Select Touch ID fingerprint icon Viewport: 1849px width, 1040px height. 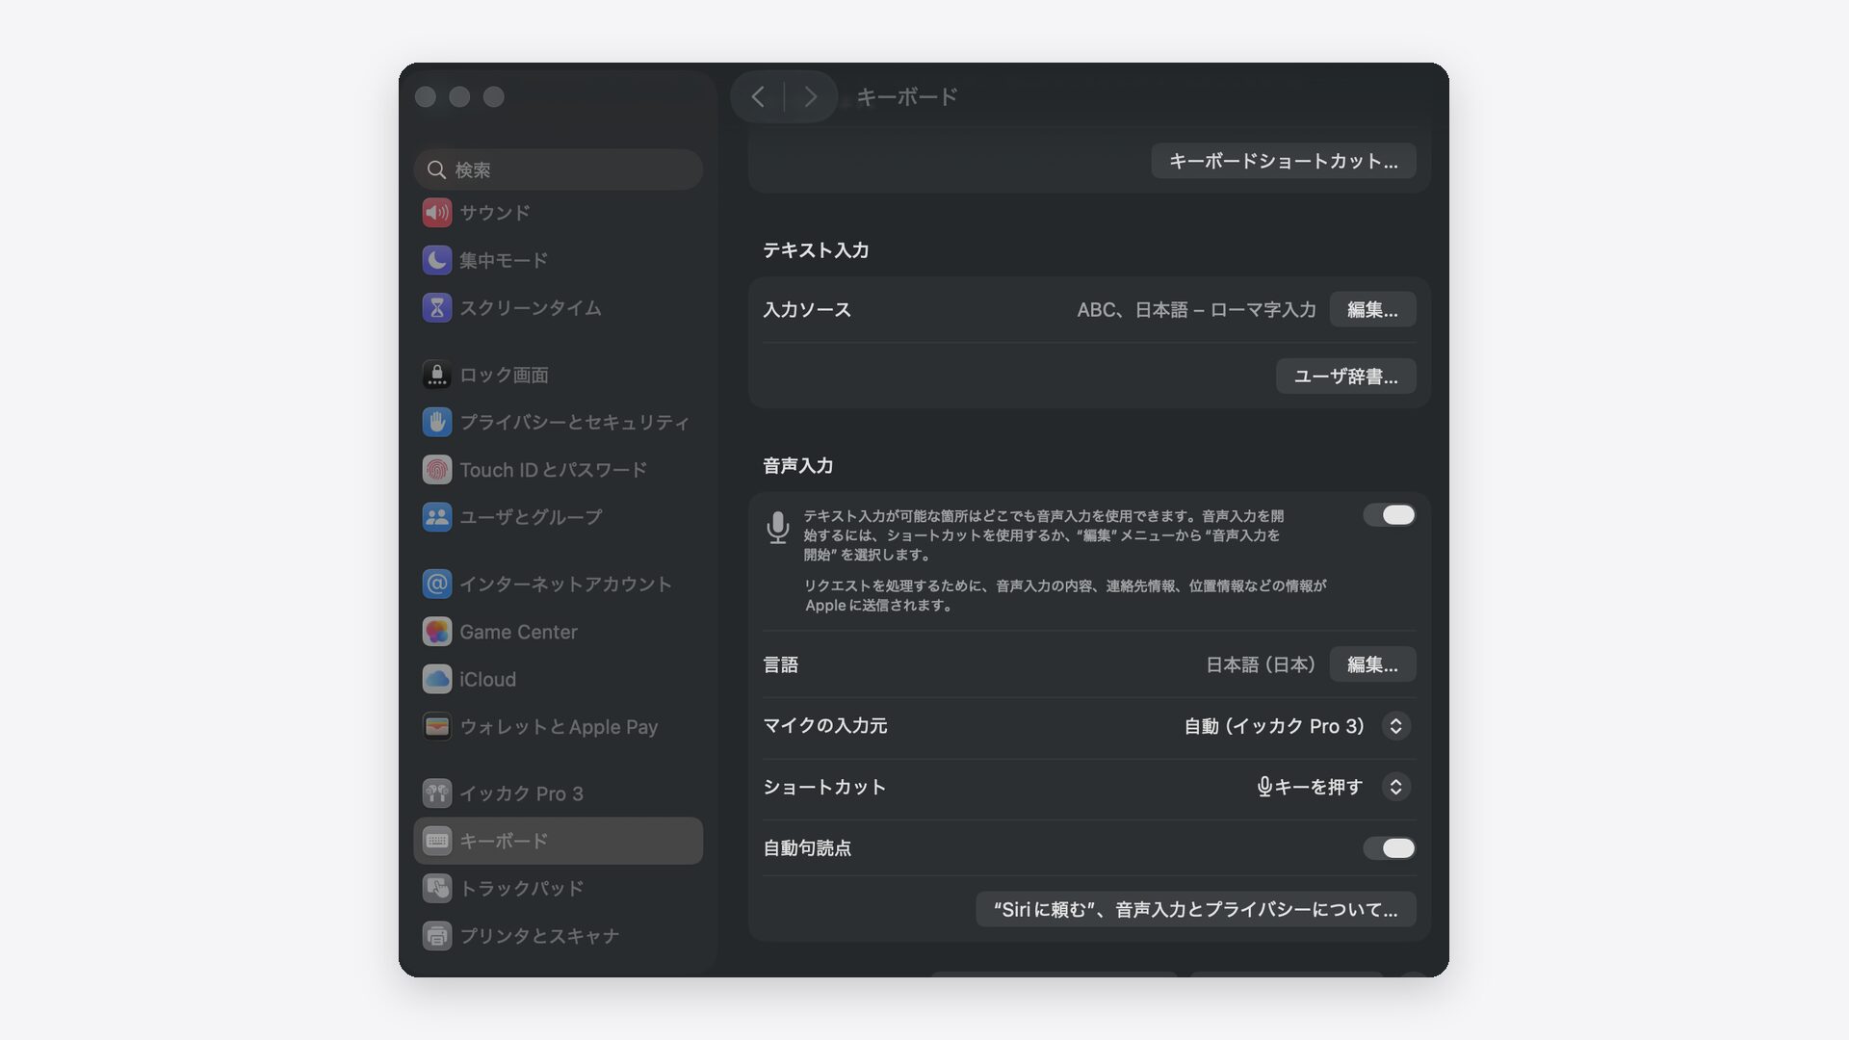pyautogui.click(x=436, y=470)
